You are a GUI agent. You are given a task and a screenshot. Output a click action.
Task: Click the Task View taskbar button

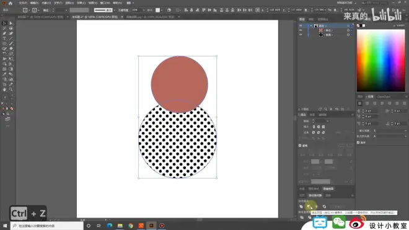pyautogui.click(x=99, y=226)
